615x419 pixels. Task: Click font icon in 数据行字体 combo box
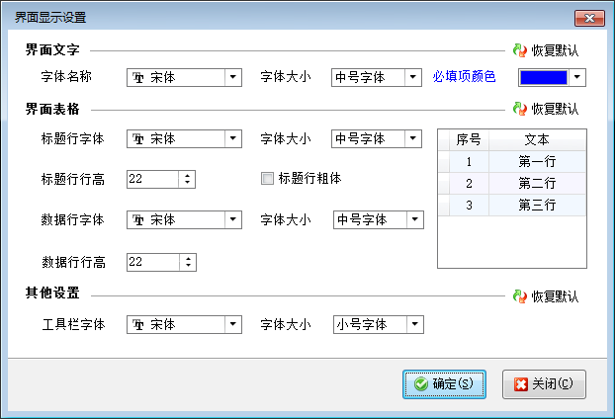(x=138, y=219)
